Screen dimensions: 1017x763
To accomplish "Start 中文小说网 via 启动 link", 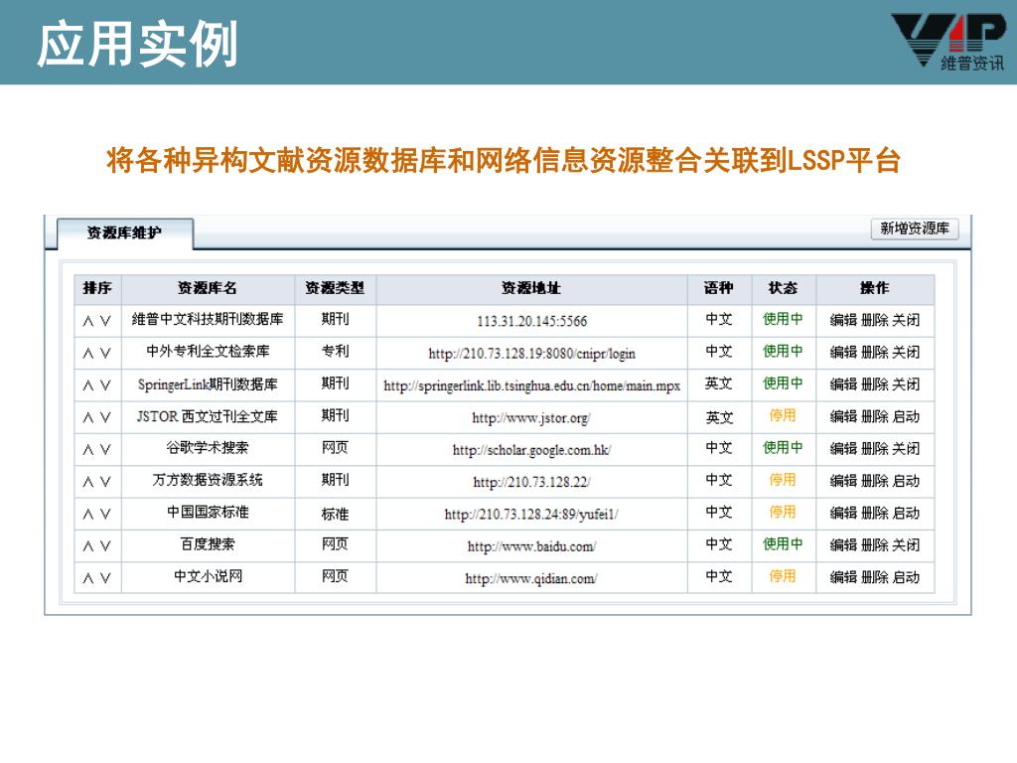I will coord(906,577).
